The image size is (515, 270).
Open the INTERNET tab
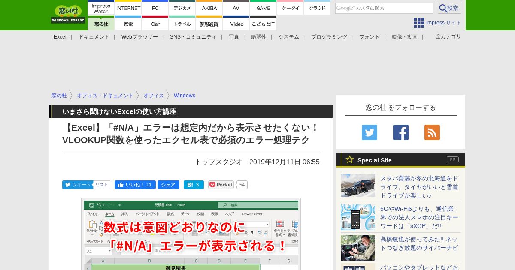coord(128,8)
